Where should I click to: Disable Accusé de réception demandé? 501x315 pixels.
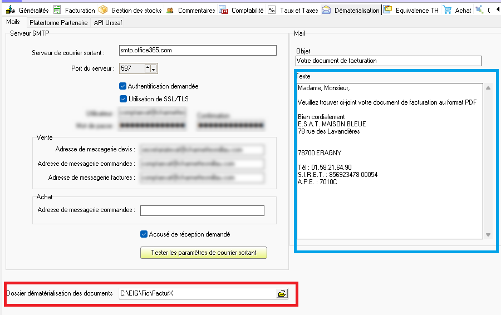(x=144, y=234)
